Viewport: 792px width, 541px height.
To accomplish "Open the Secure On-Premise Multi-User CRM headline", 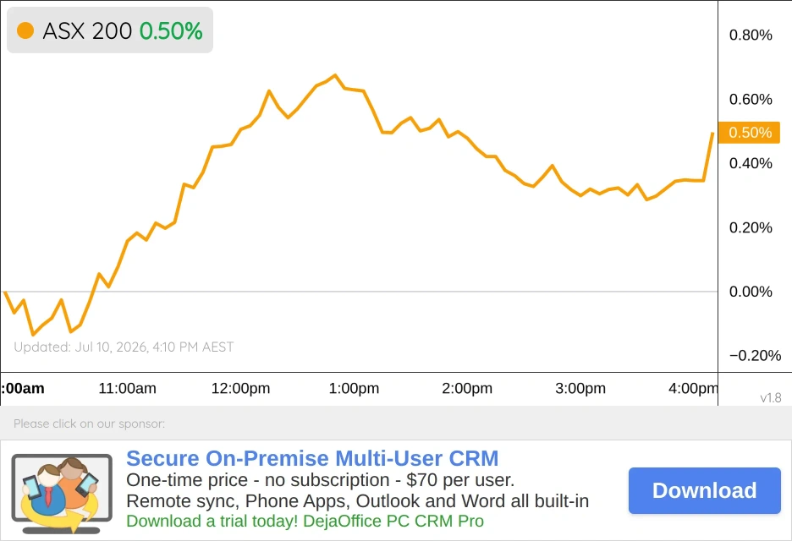I will coord(312,459).
